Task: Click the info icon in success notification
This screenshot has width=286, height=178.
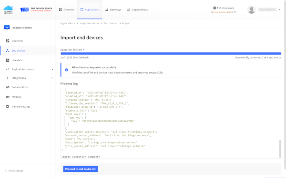Action: 67,70
